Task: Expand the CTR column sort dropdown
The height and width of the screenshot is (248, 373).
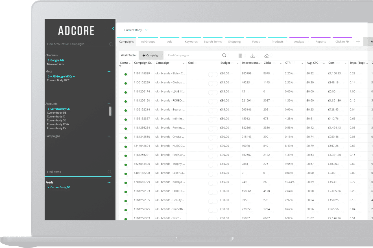Action: [302, 63]
